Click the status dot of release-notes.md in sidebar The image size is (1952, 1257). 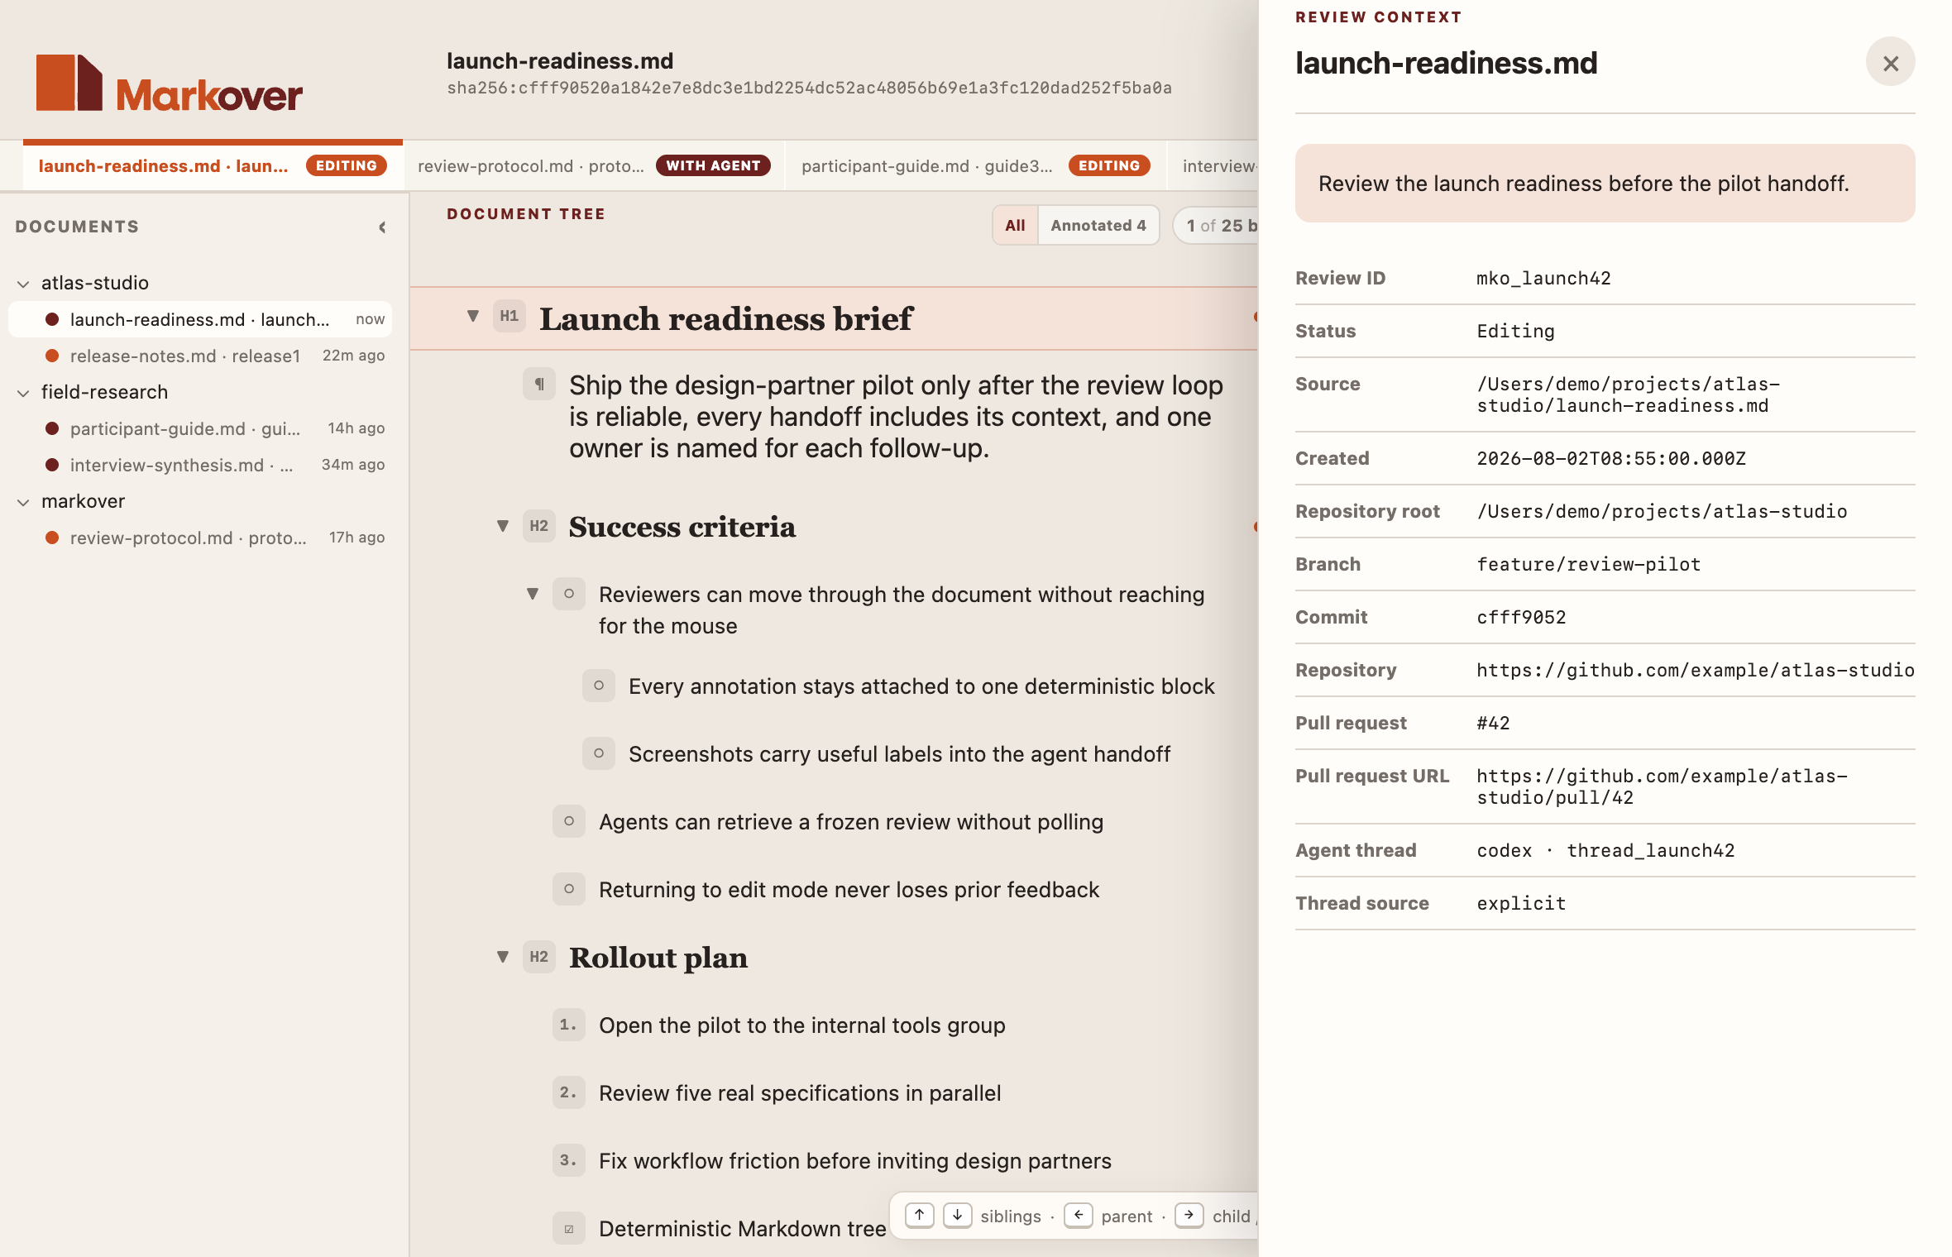(52, 356)
